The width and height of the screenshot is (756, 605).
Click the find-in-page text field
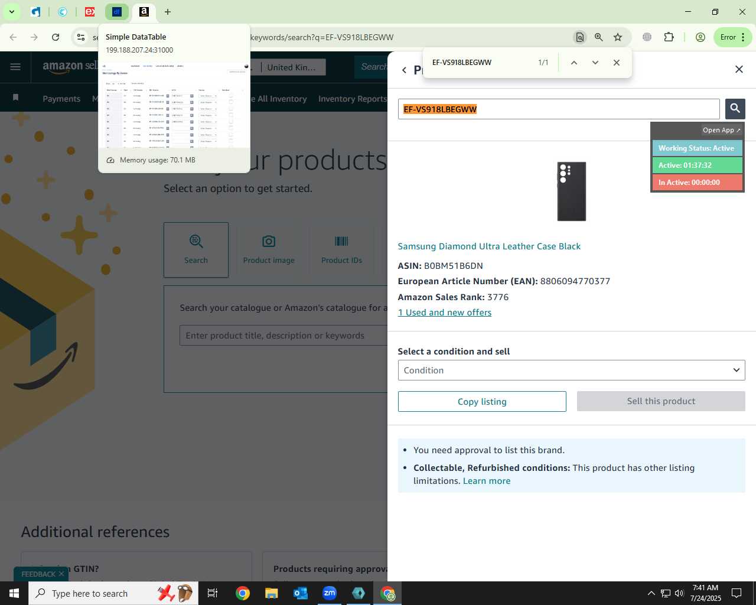[x=481, y=63]
